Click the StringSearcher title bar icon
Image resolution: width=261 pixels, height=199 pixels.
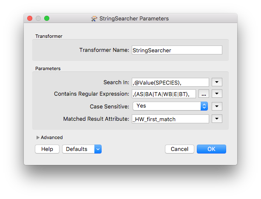[x=94, y=18]
